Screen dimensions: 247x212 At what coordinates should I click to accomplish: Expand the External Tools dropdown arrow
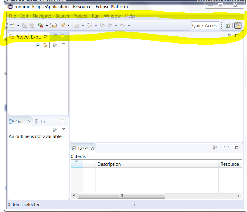pyautogui.click(x=47, y=25)
